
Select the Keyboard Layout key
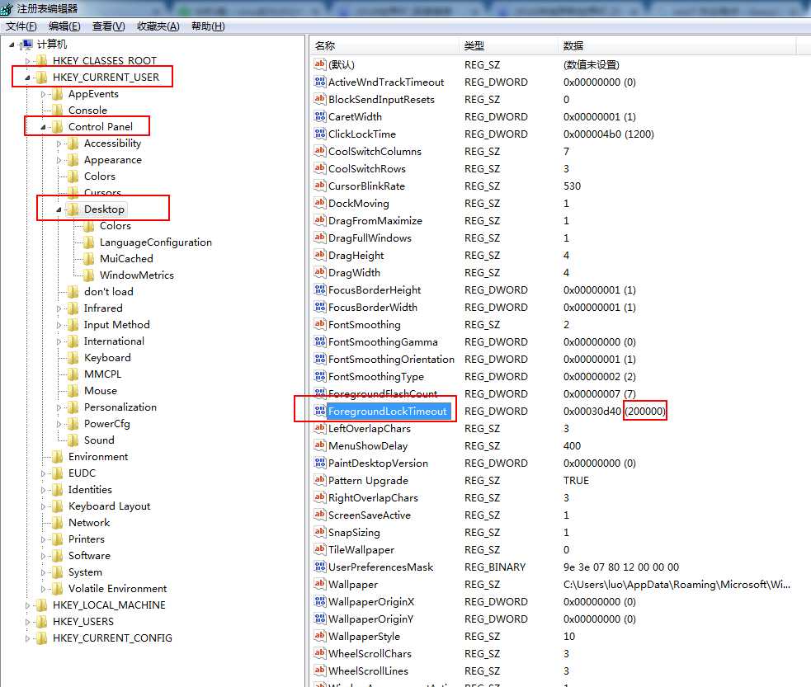pos(109,506)
